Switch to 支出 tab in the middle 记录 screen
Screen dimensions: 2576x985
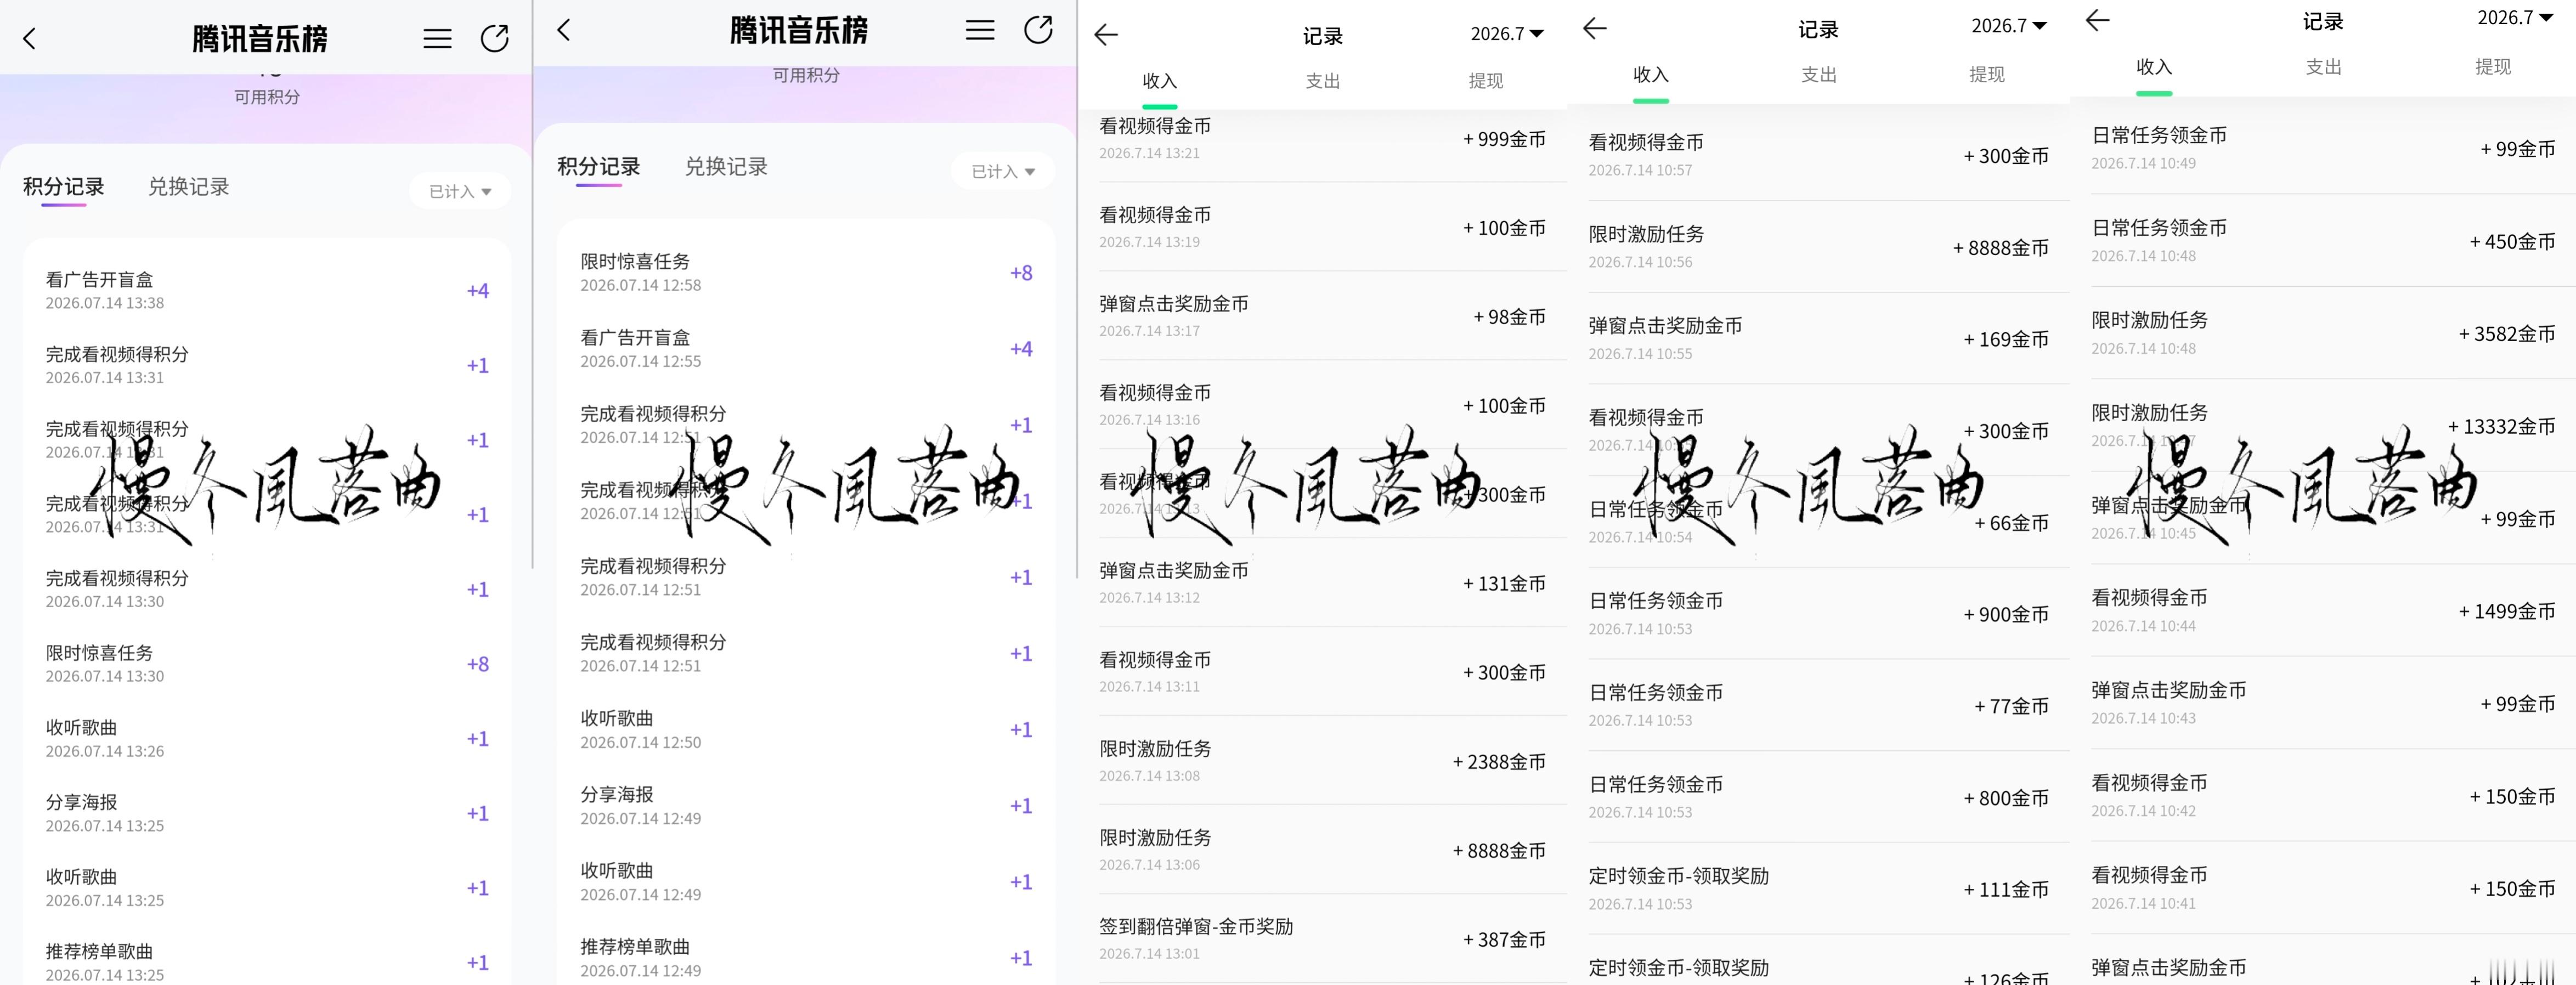[1323, 81]
